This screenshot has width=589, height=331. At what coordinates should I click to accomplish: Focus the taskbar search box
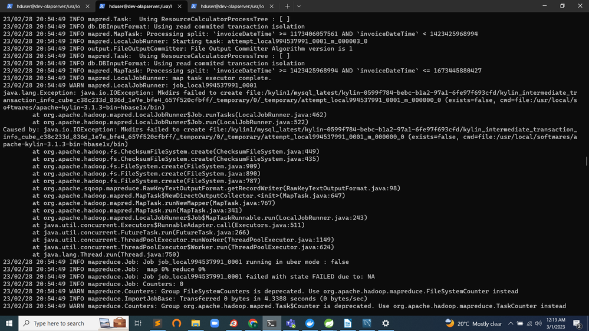point(73,323)
